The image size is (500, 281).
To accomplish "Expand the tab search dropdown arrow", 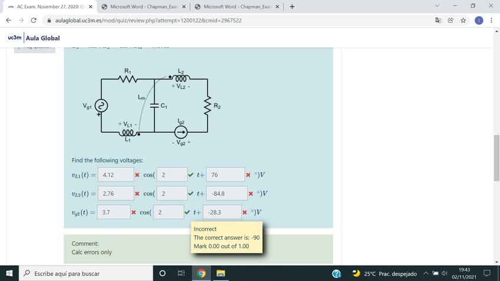I will (436, 6).
